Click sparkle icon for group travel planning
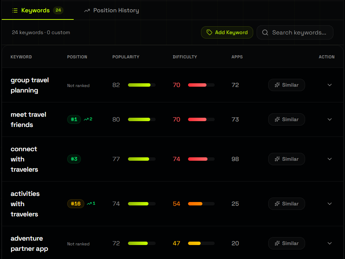This screenshot has width=345, height=259. [x=277, y=85]
